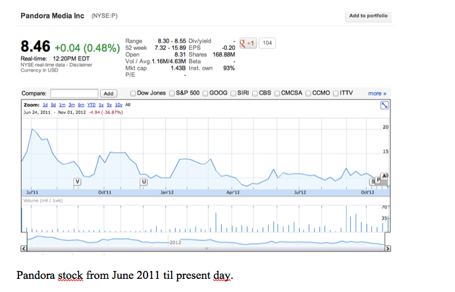
Task: Click the Inst. own value 93%
Action: [x=229, y=68]
